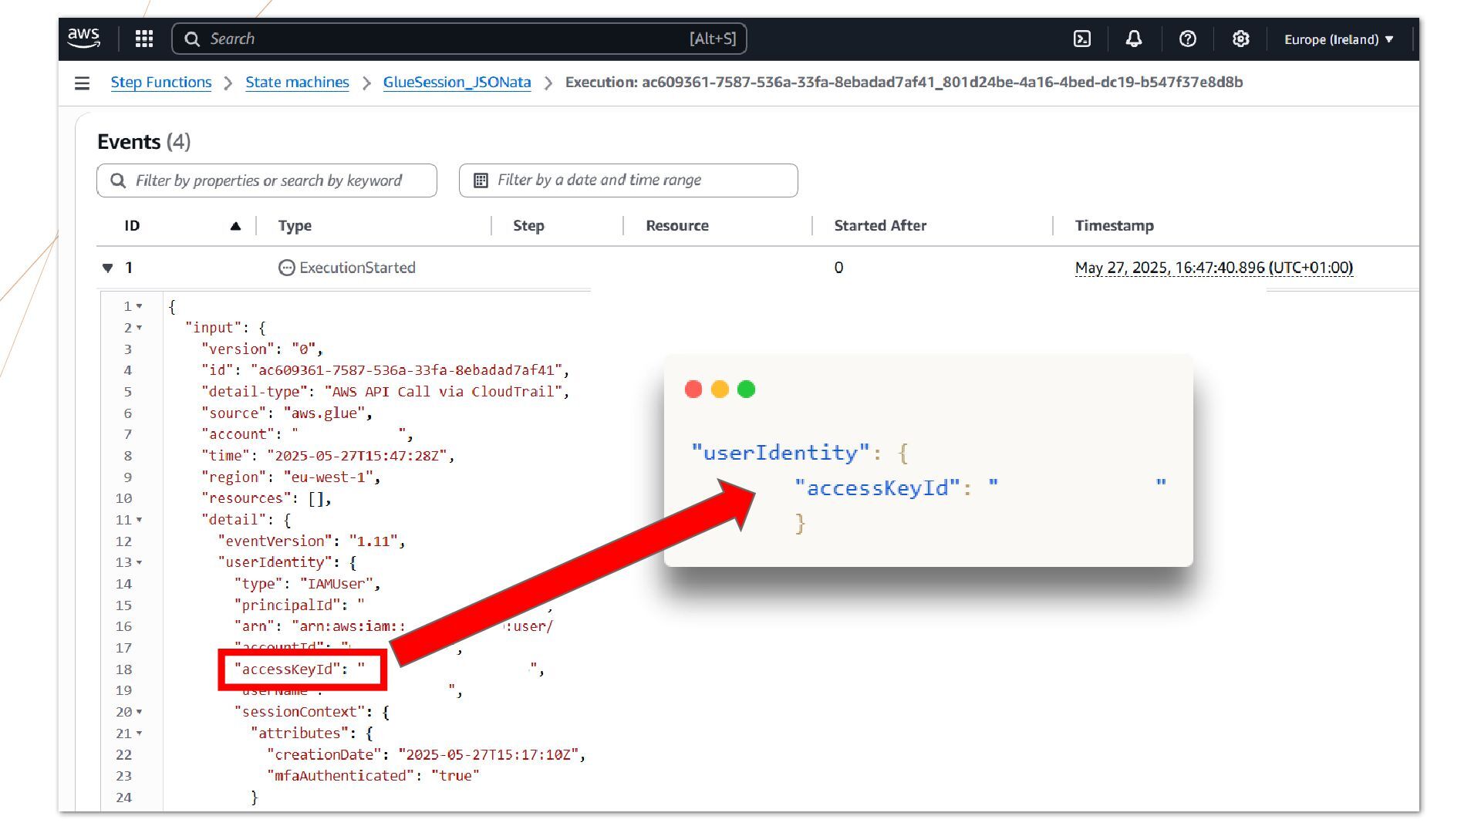Open the services grid menu

[144, 39]
